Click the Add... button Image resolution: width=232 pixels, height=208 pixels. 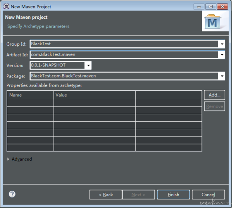[x=214, y=95]
